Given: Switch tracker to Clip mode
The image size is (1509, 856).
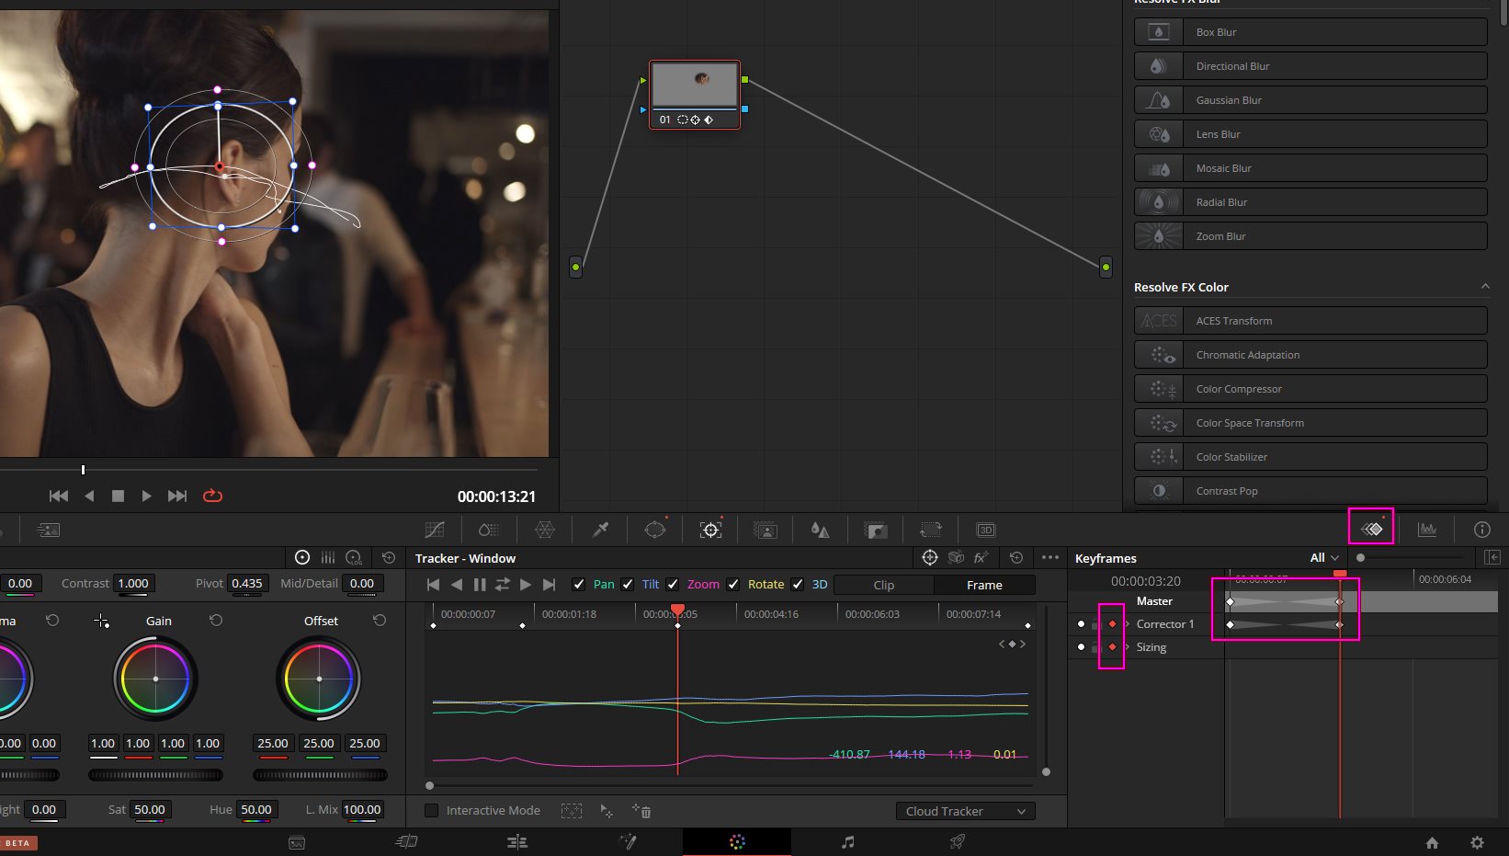Looking at the screenshot, I should tap(884, 585).
